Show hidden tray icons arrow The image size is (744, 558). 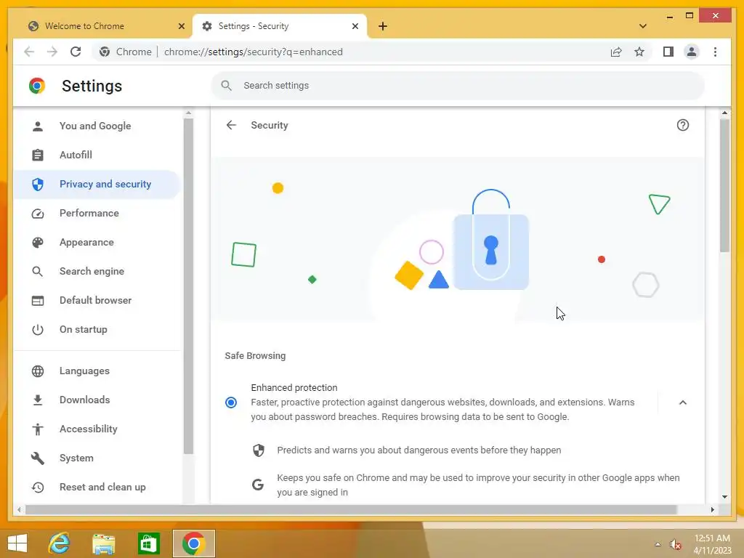(658, 544)
